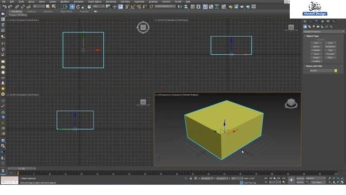Choose the Rectangular Selection Region icon
Screen dimensions: 346x195
[x=59, y=7]
